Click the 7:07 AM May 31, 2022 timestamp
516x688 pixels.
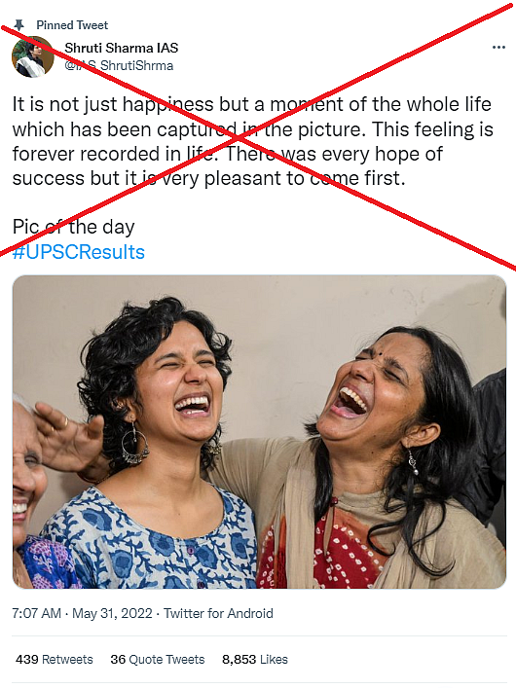[82, 613]
